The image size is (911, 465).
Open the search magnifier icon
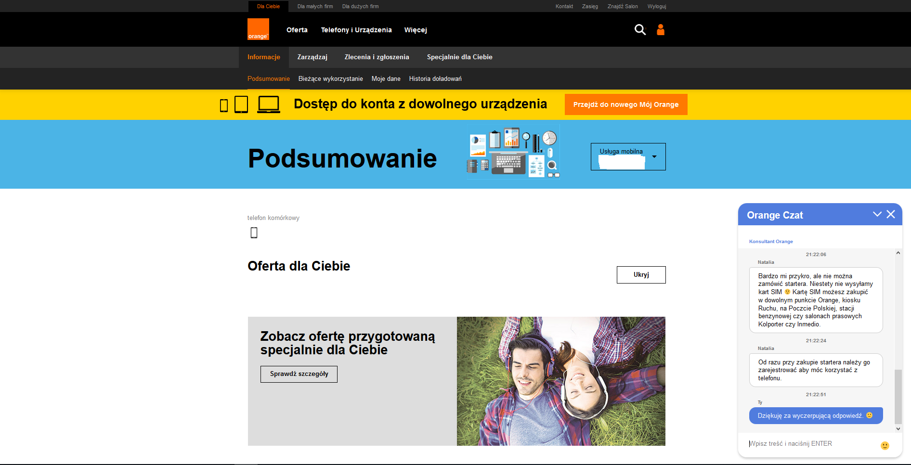[640, 30]
